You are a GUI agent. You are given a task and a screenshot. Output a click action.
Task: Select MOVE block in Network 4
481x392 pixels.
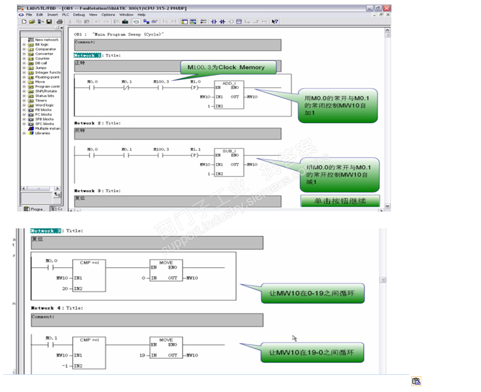[166, 348]
